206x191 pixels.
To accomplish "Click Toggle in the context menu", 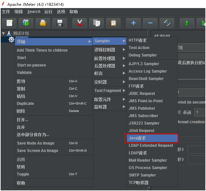I will click(x=53, y=174).
